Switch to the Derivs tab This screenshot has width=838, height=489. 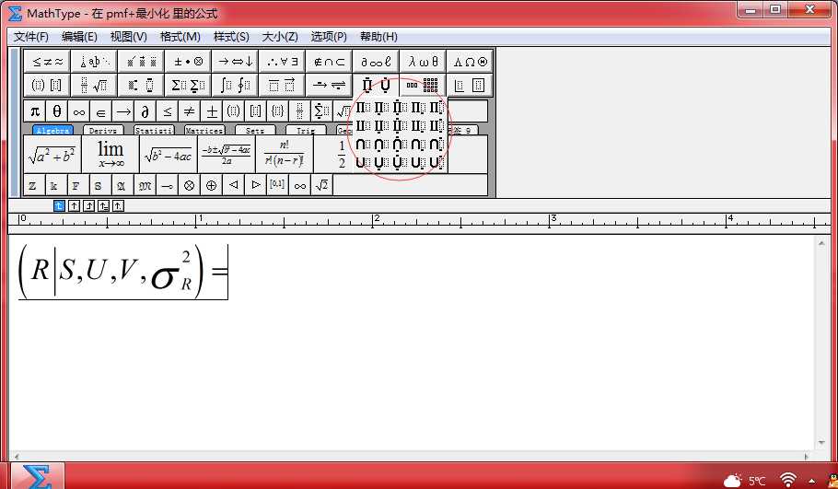[103, 130]
